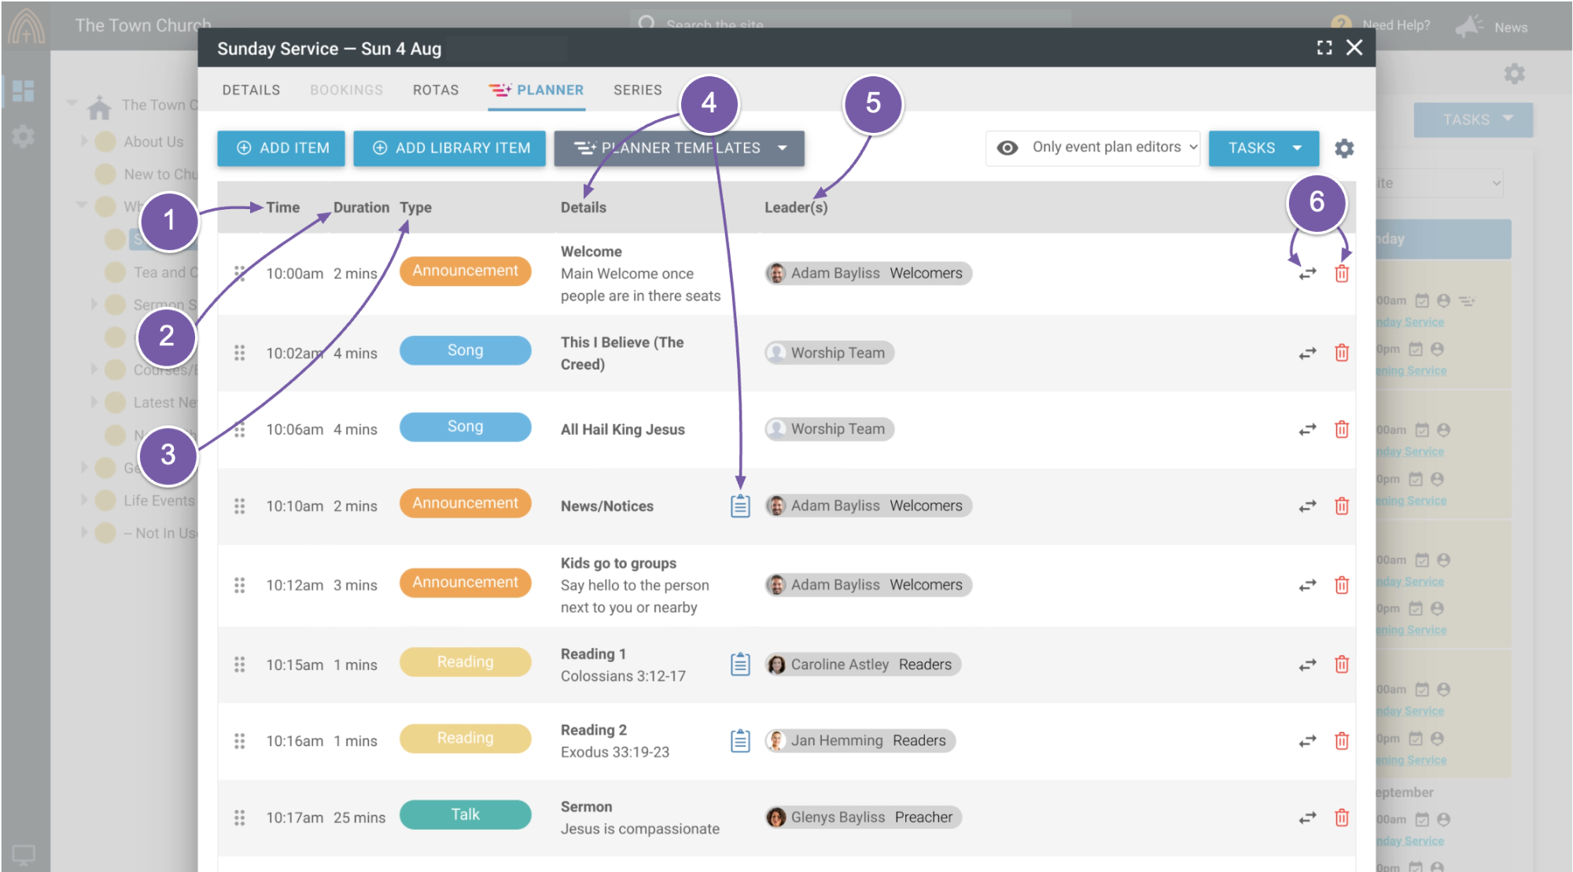The image size is (1573, 872).
Task: Expand the Sermon tree node
Action: (94, 304)
